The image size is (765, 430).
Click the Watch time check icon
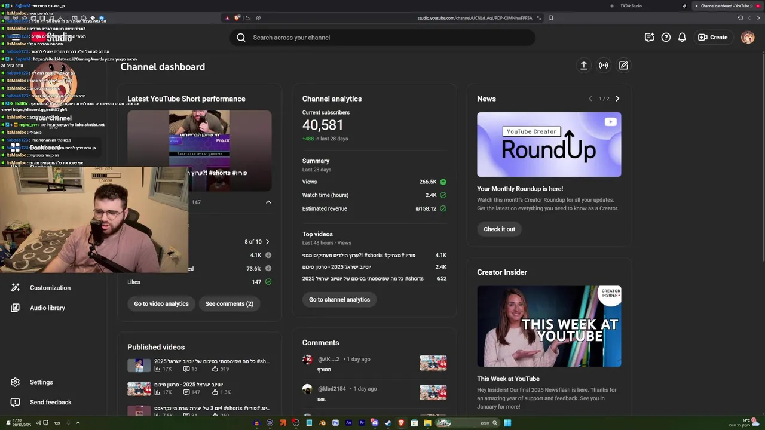[x=443, y=195]
